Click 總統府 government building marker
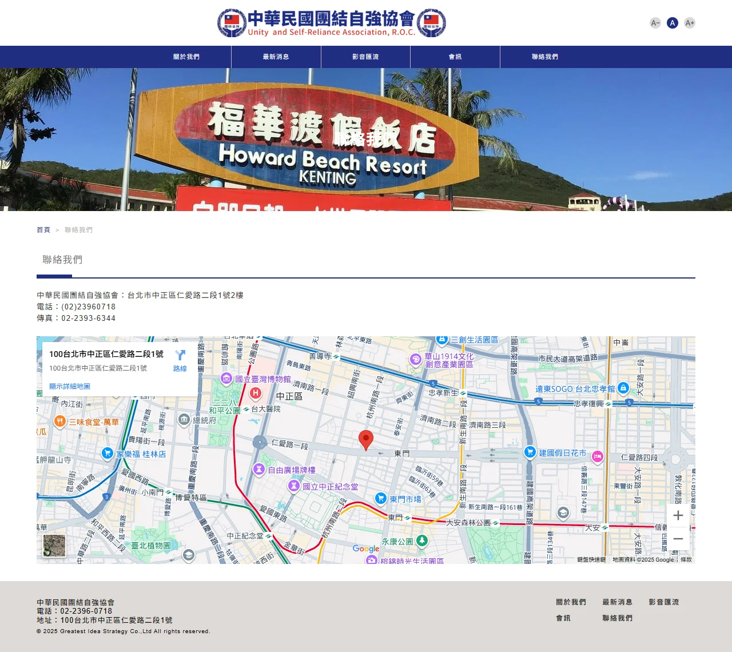The image size is (732, 652). coord(184,420)
